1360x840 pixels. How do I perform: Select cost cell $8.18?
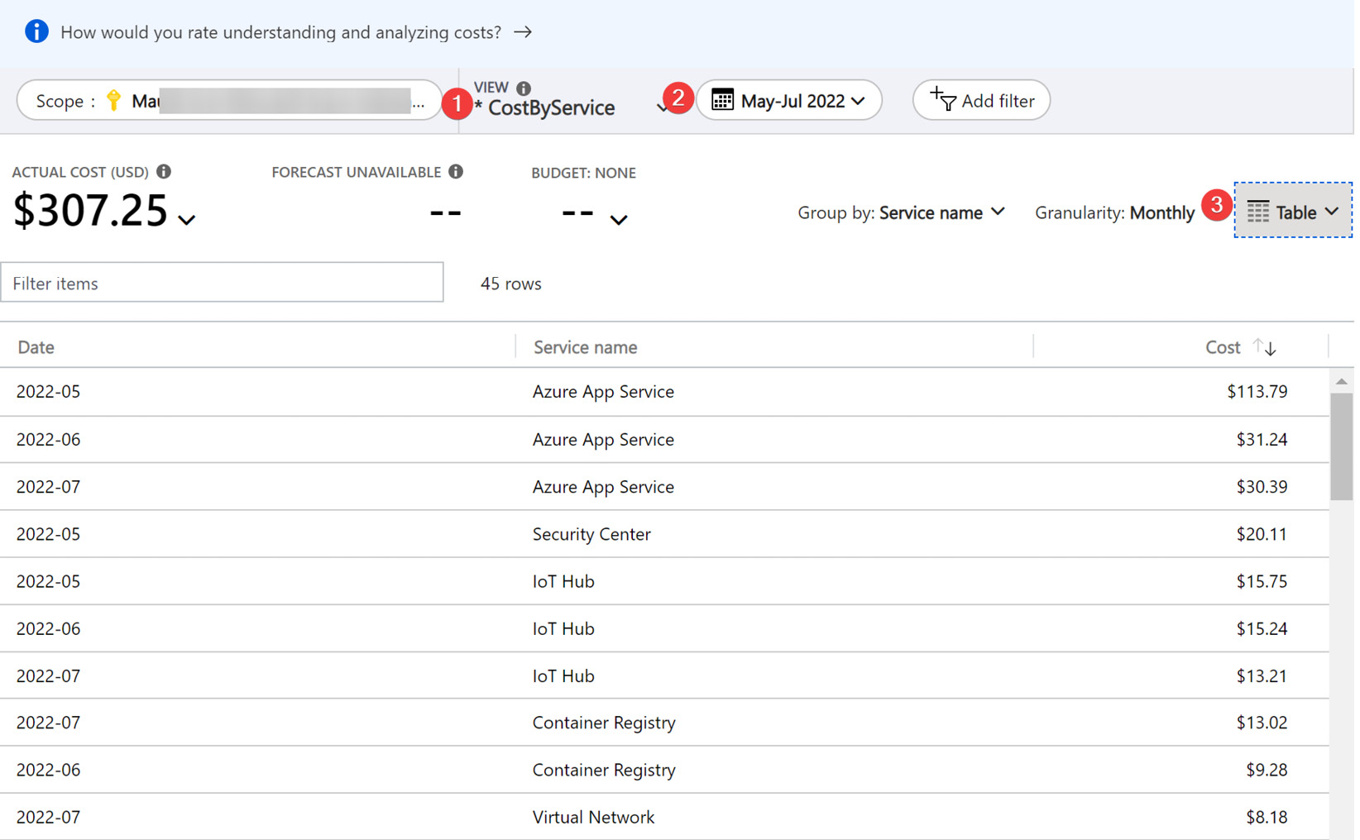point(1267,817)
